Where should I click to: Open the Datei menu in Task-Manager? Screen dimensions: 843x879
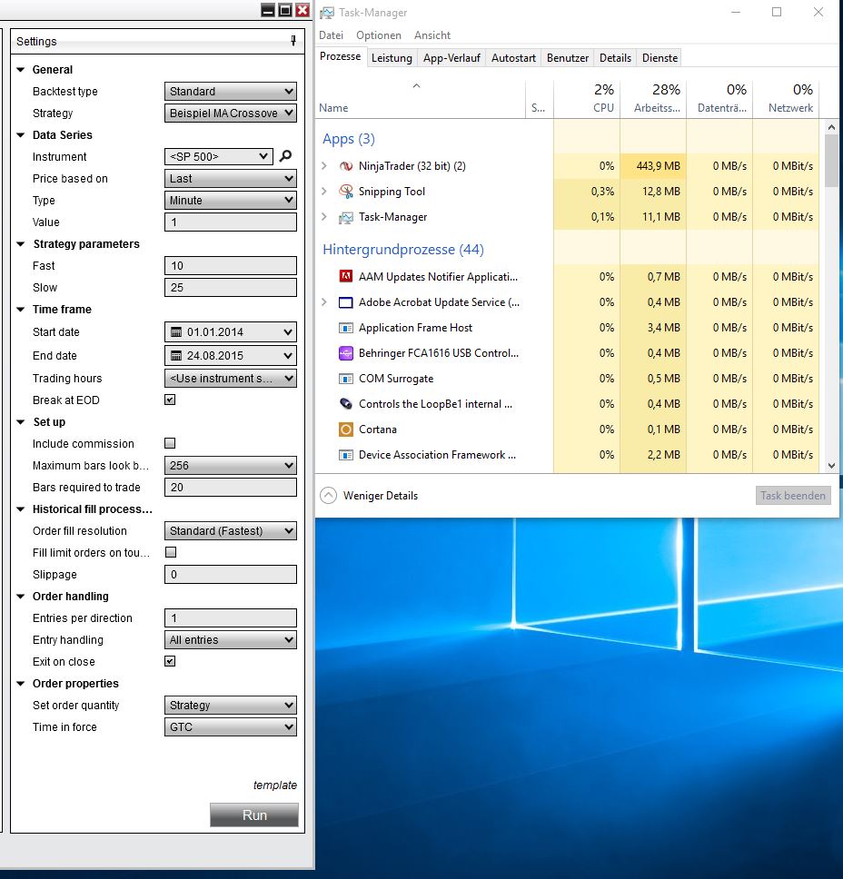[x=331, y=35]
